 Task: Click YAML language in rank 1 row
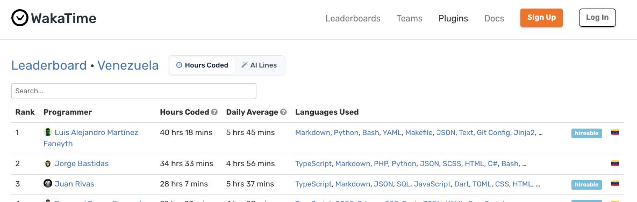392,132
